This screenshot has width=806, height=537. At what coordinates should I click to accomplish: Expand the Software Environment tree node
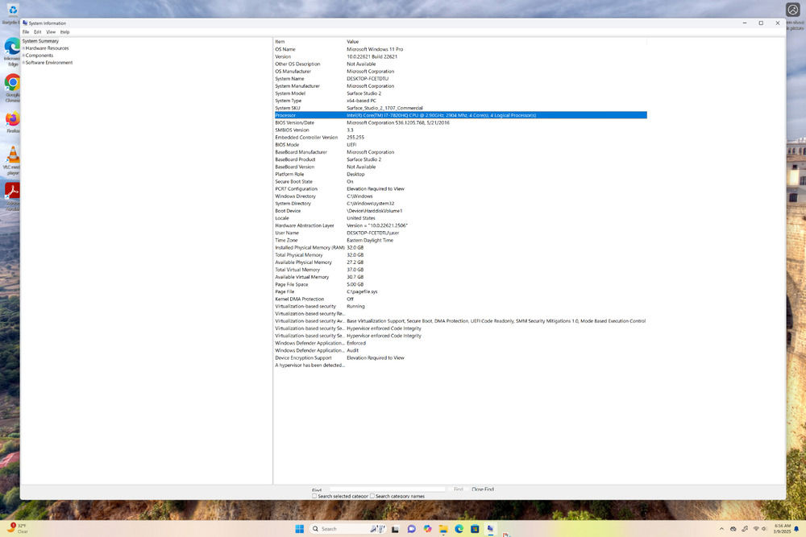point(23,63)
